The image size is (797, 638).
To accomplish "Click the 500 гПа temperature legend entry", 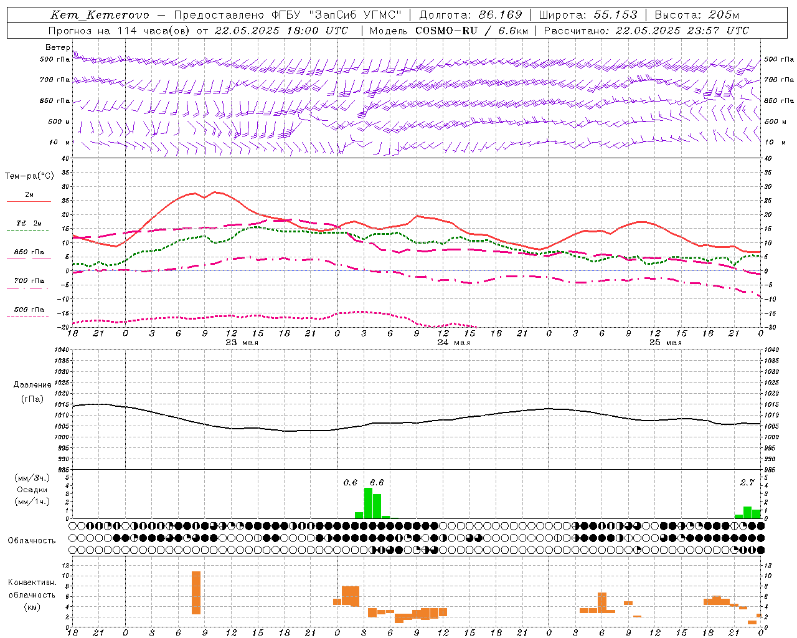I will pyautogui.click(x=29, y=310).
